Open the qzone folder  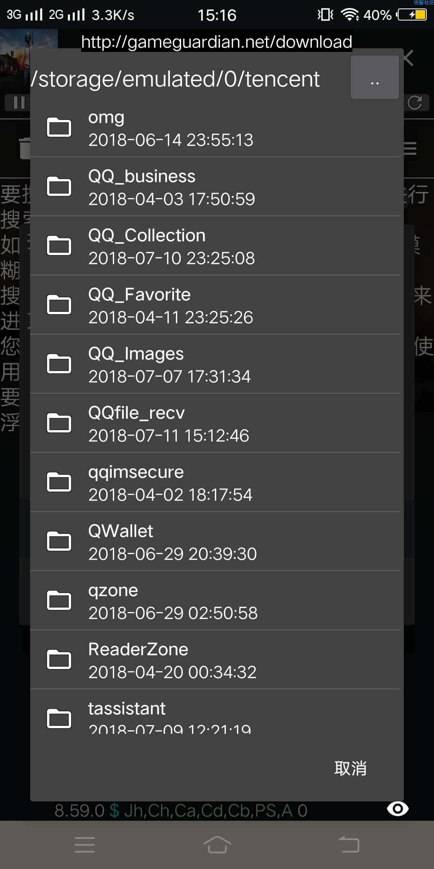point(215,601)
